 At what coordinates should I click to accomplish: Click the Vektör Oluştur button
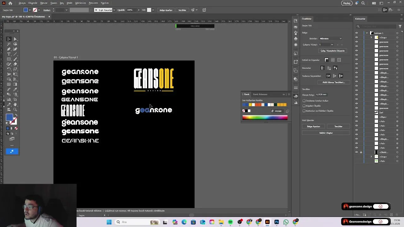(x=326, y=133)
